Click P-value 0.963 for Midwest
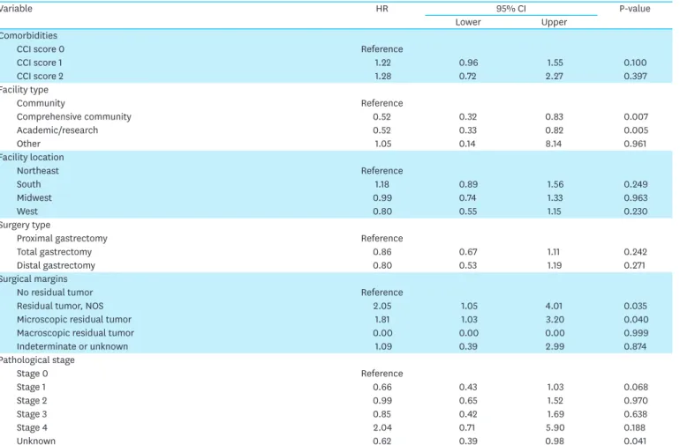Screen dimensions: 680x445 [635, 197]
